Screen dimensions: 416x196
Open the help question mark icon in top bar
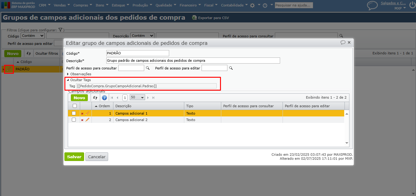point(265,5)
